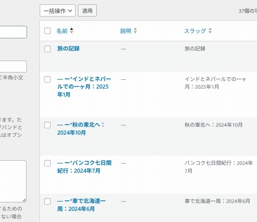Open インドとネパールでの一ヶ月 category link
Image resolution: width=257 pixels, height=222 pixels.
84,87
